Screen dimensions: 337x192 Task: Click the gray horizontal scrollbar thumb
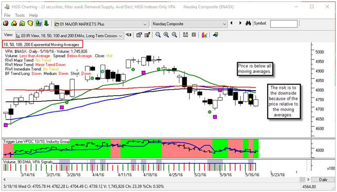point(302,179)
